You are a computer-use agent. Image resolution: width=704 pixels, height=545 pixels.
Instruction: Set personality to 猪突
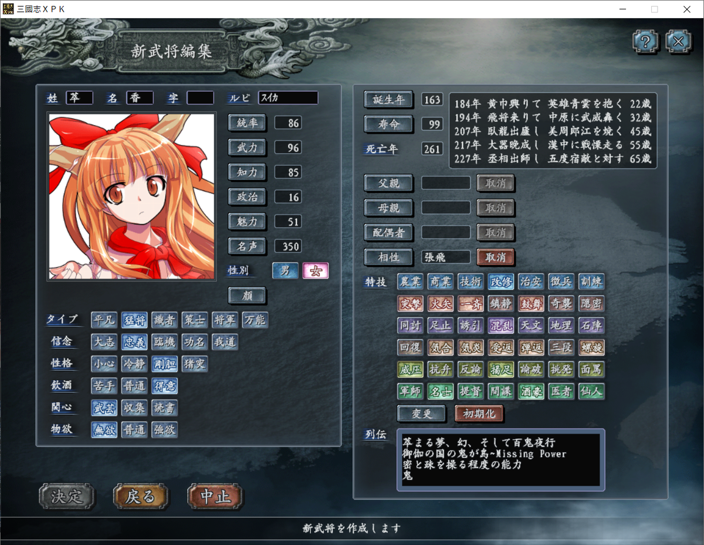pos(195,364)
